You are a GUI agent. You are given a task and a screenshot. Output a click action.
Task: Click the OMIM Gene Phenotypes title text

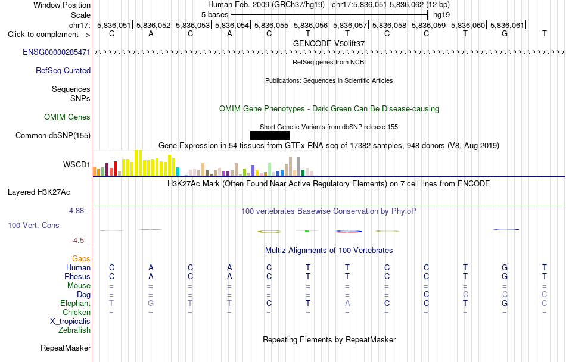click(x=329, y=108)
